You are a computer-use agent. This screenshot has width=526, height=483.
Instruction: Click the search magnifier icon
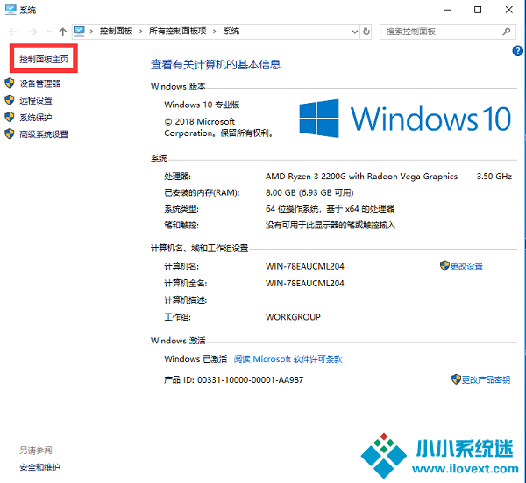tap(507, 32)
